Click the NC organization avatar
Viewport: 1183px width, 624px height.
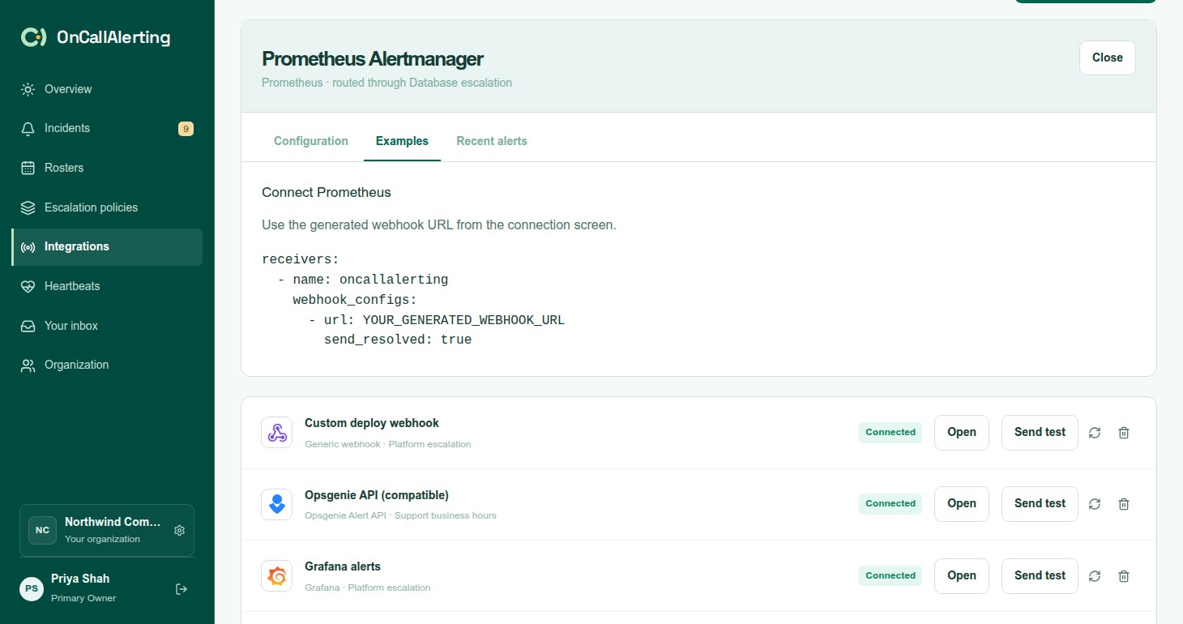pyautogui.click(x=42, y=530)
